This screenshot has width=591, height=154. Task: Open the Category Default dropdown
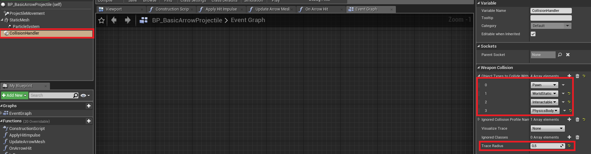click(x=551, y=26)
